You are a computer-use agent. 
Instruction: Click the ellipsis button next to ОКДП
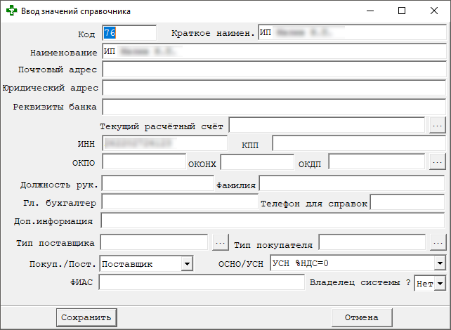(438, 162)
